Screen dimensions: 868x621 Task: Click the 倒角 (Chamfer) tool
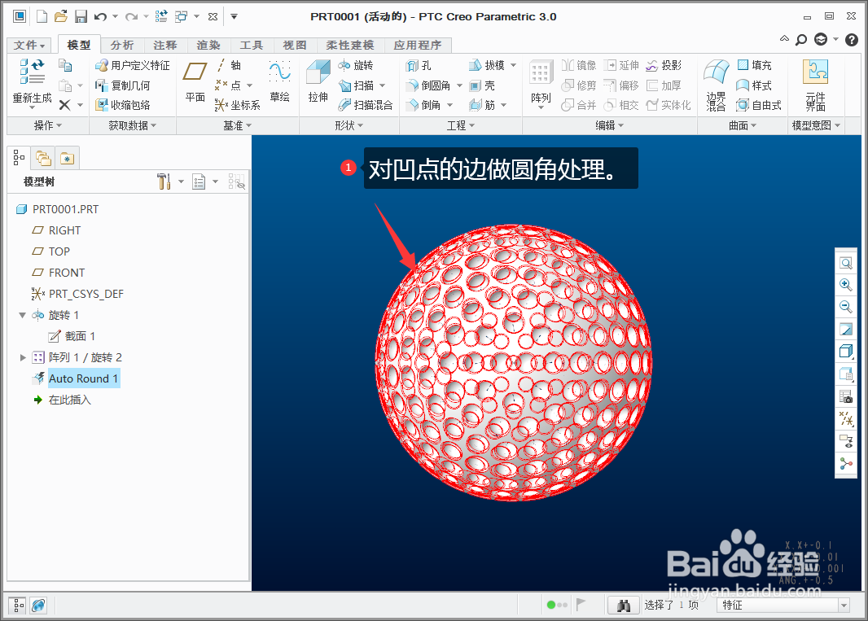[x=423, y=105]
